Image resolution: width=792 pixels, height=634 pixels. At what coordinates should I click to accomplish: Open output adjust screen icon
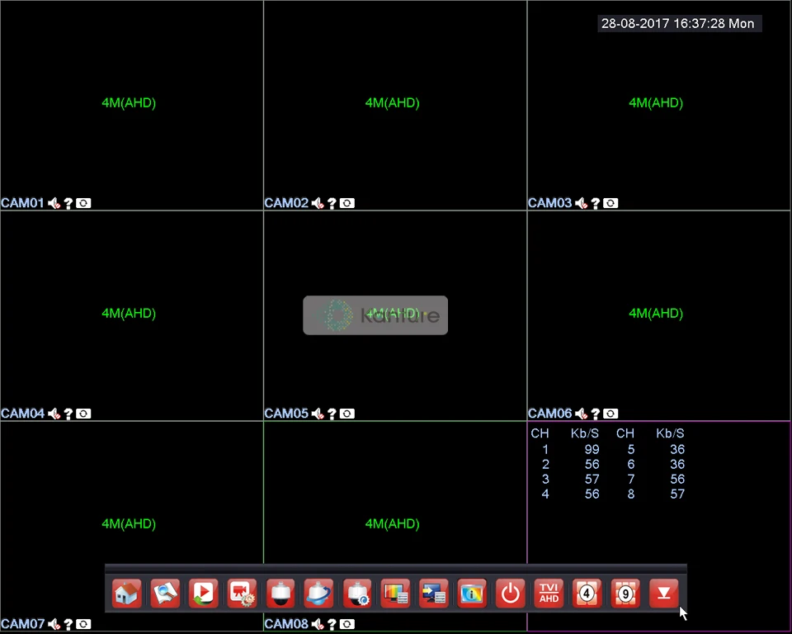coord(434,593)
